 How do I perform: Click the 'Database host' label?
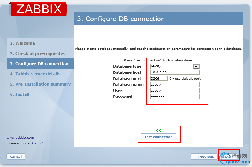pyautogui.click(x=127, y=72)
